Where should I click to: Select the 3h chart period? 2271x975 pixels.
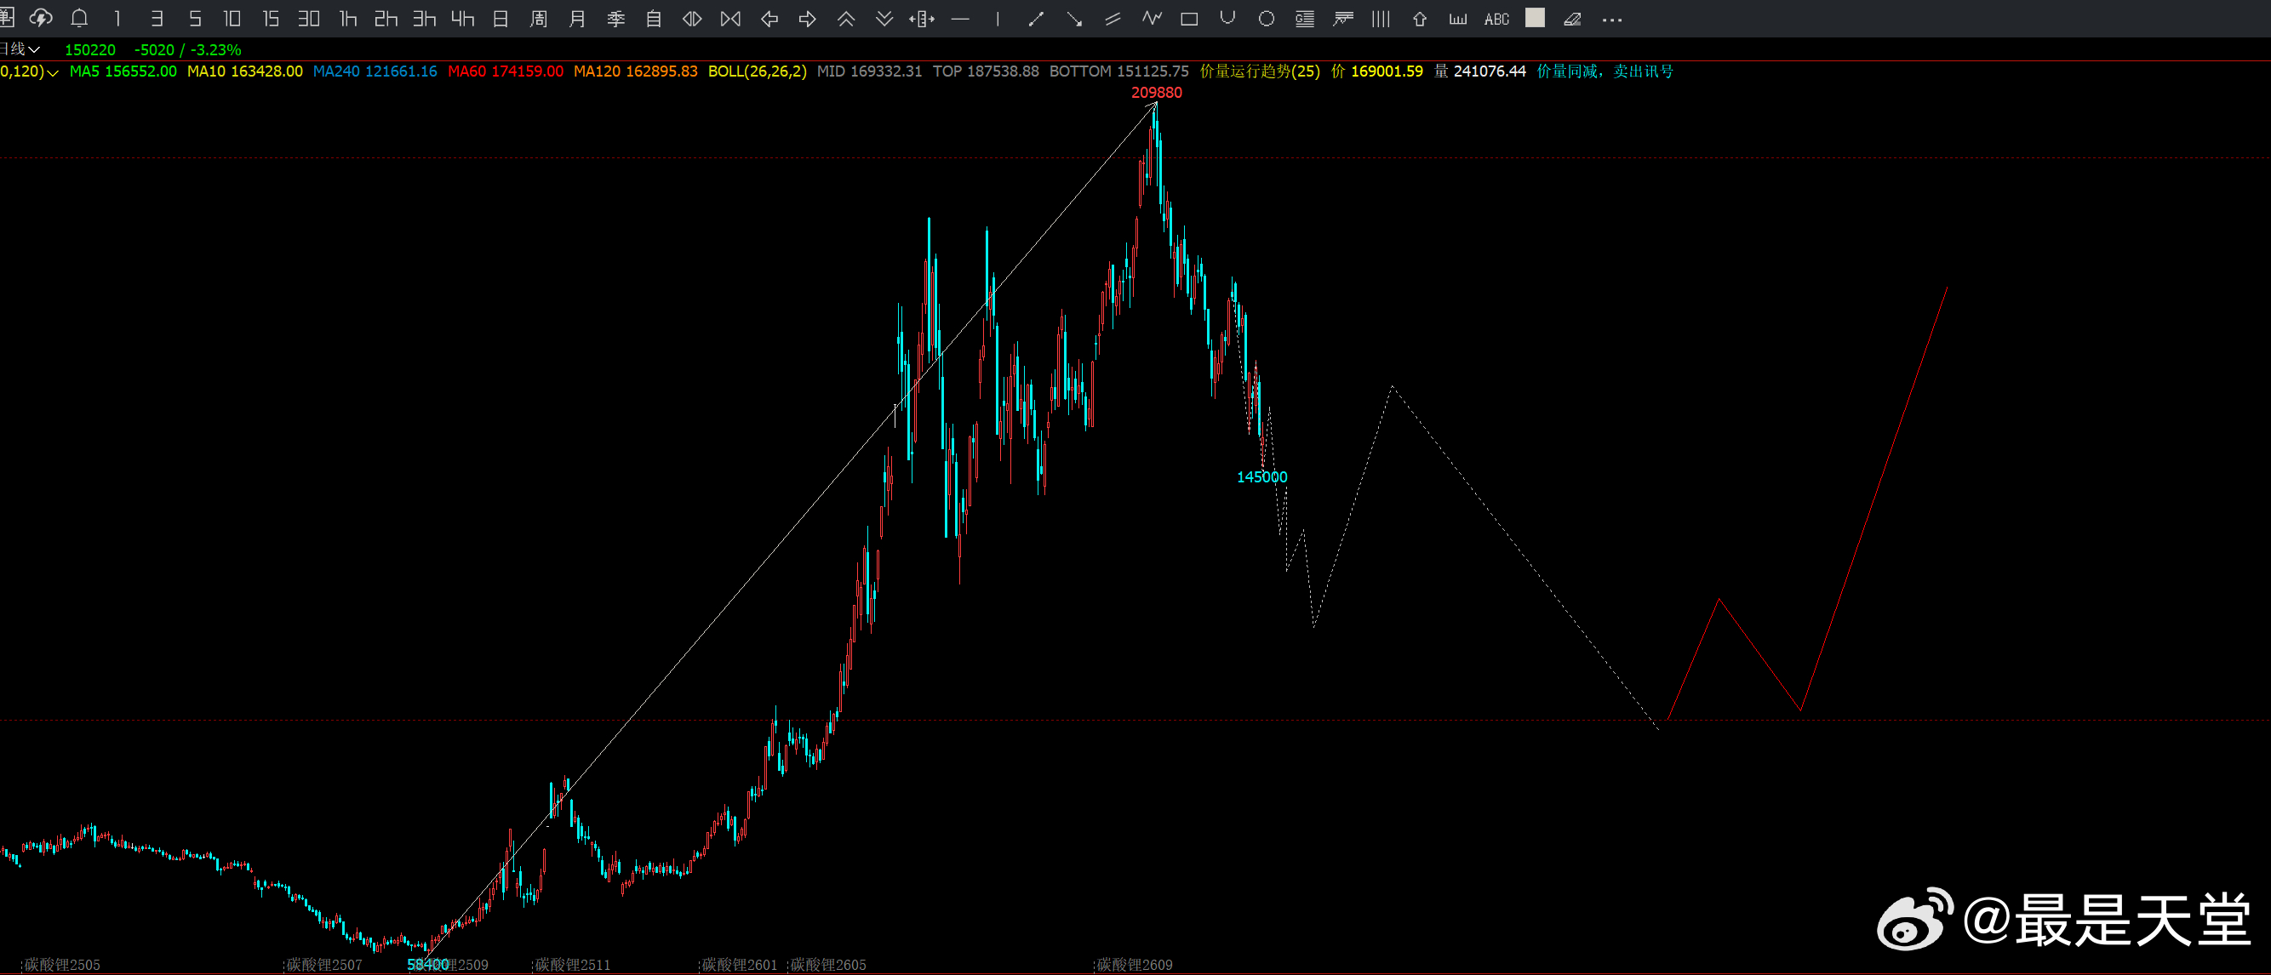click(425, 19)
